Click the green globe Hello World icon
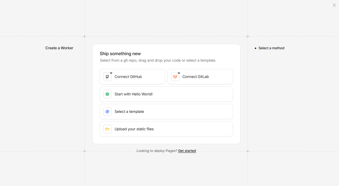The height and width of the screenshot is (186, 339). pyautogui.click(x=107, y=94)
